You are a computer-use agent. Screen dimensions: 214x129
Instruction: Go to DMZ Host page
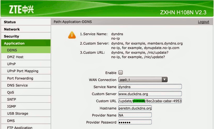pyautogui.click(x=15, y=57)
